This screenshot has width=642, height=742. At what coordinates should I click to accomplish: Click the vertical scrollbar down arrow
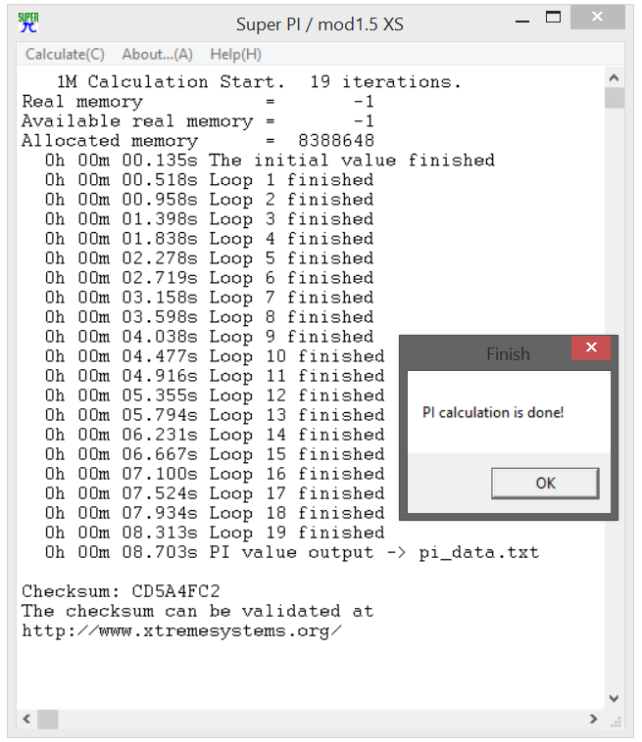tap(614, 698)
